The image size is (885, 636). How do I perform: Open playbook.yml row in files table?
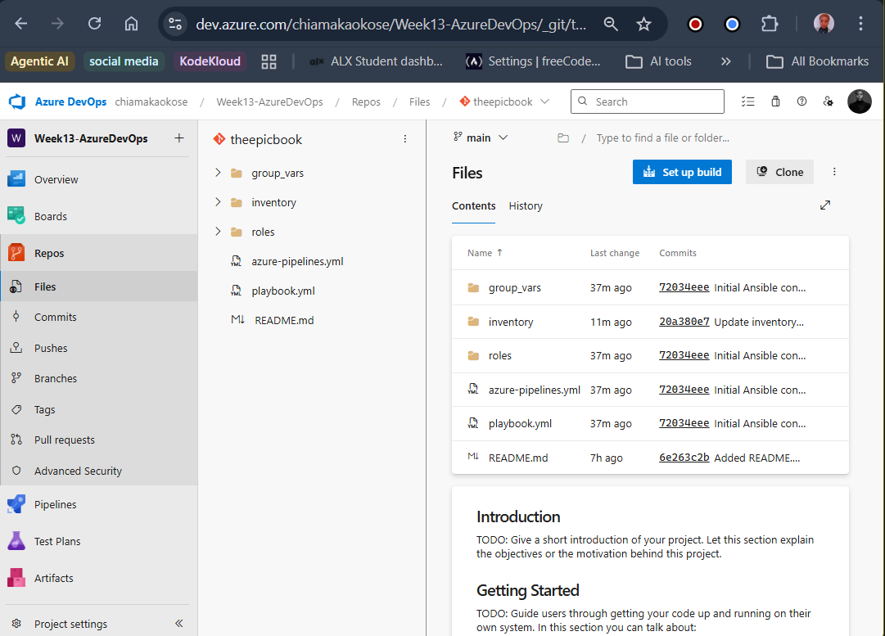(650, 423)
